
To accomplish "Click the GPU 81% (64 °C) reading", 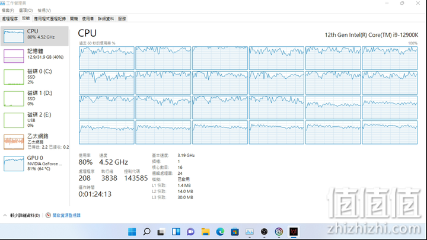I will [39, 169].
